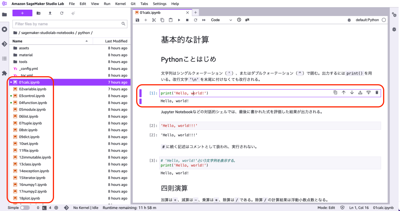Duplicate the active cell using cell toolbar icon
Image resolution: width=400 pixels, height=211 pixels.
click(335, 92)
